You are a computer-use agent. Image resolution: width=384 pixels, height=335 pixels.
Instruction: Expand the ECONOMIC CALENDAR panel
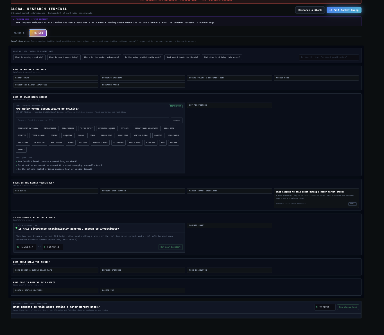pos(143,78)
